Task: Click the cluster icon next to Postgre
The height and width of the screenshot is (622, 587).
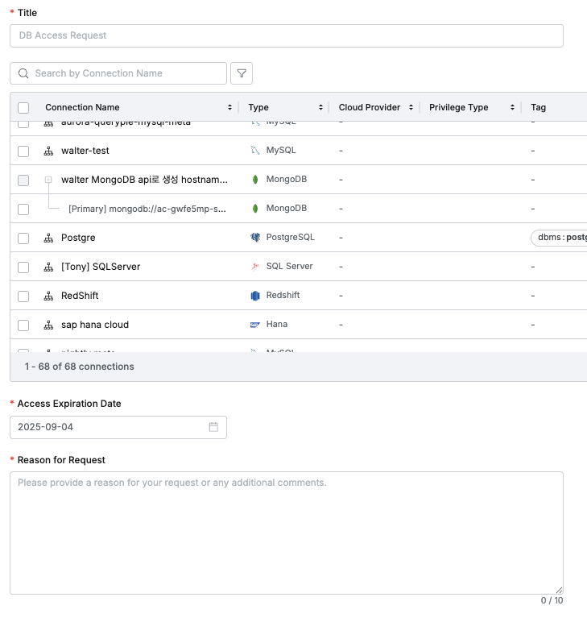Action: pos(48,238)
